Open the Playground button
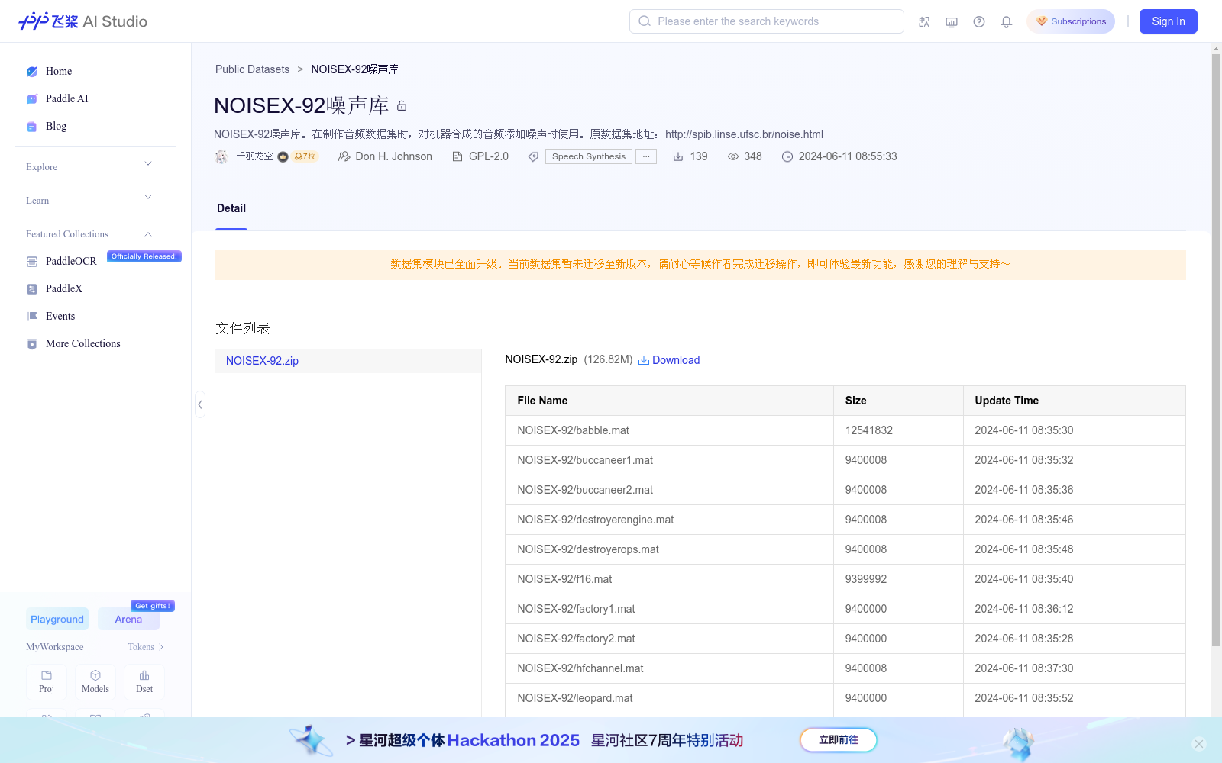 [x=57, y=619]
